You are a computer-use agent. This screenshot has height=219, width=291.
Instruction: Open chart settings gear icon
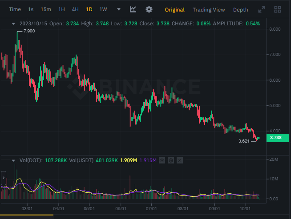click(x=149, y=9)
